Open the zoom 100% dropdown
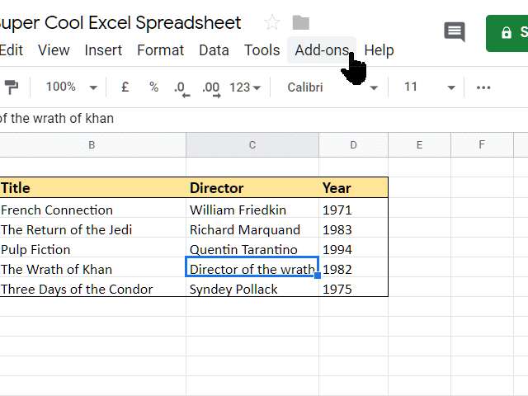 tap(71, 87)
